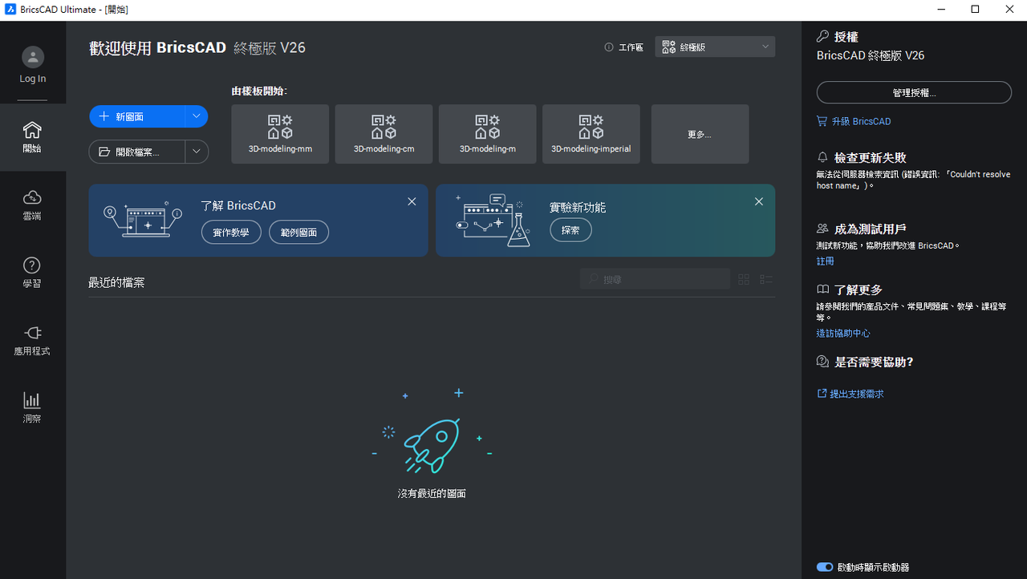Open 範例圖面 sample drawings button
Image resolution: width=1027 pixels, height=579 pixels.
298,233
